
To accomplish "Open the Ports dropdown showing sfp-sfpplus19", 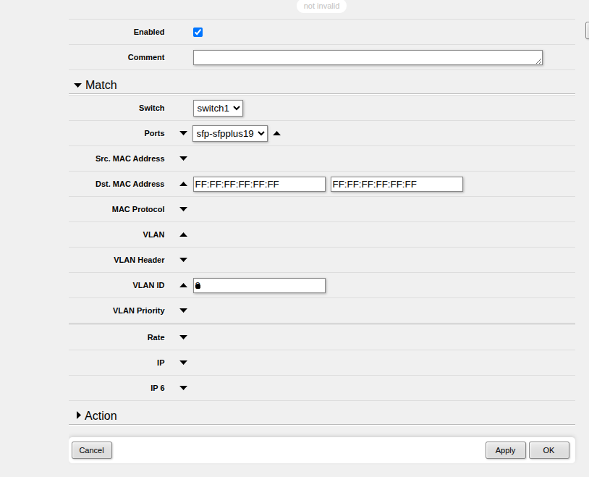I will coord(230,133).
